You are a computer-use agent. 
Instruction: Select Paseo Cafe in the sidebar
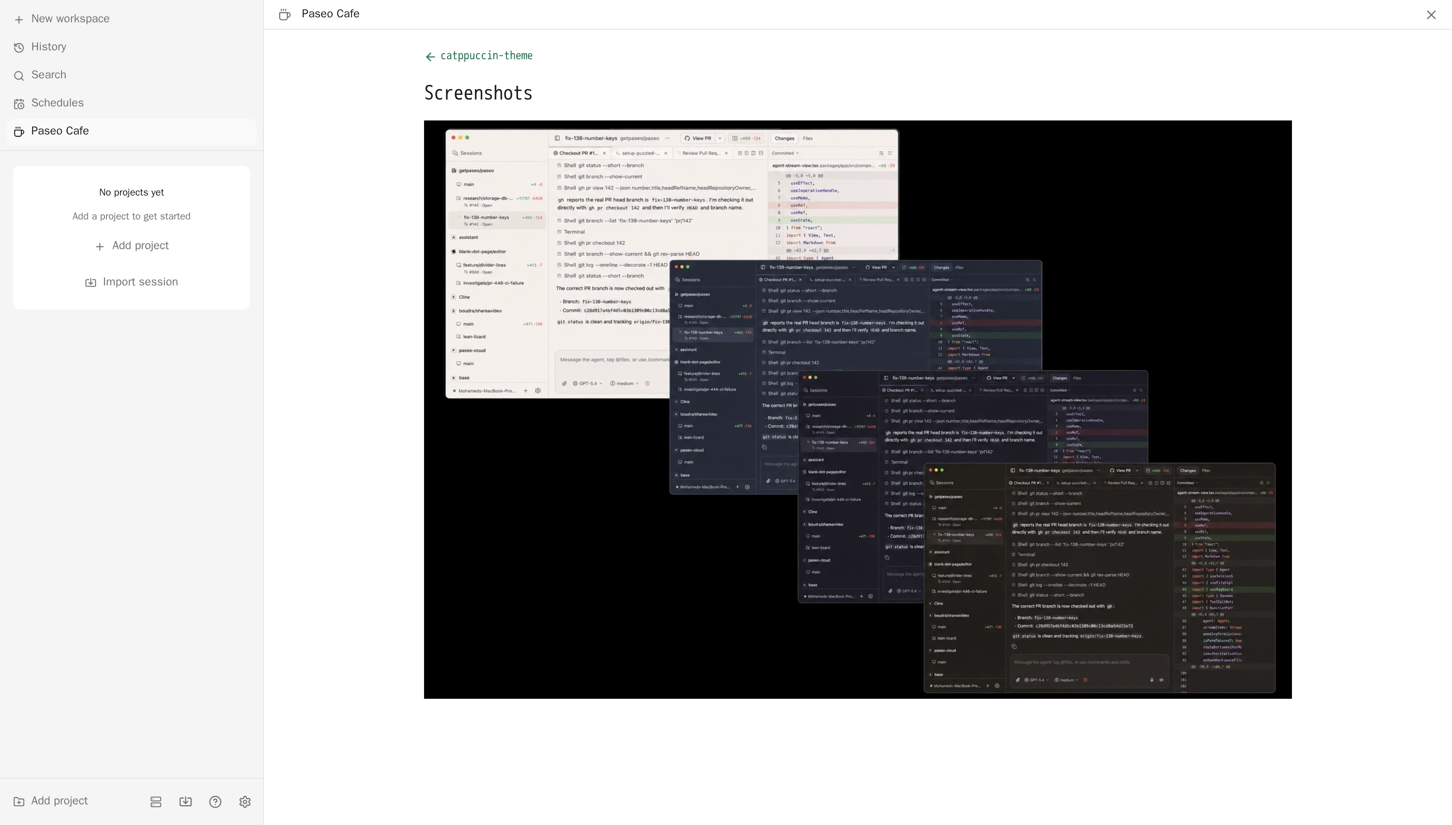point(132,131)
